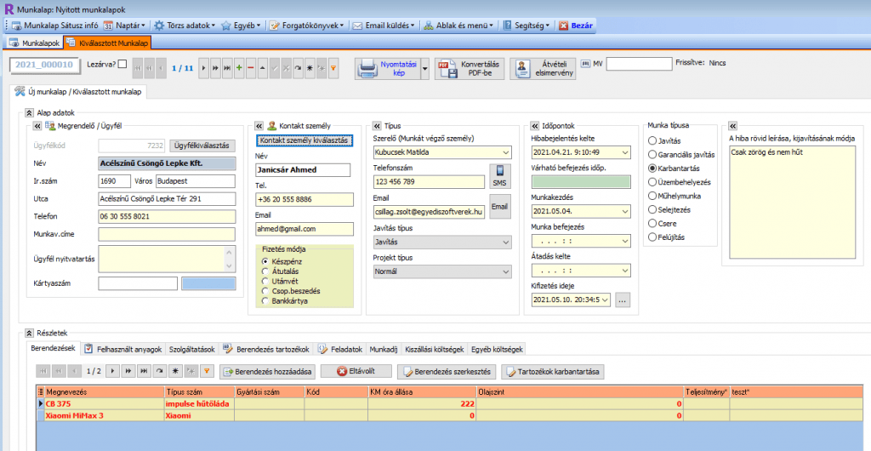
Task: Click Kontakt személy kiválasztás button
Action: coord(304,140)
